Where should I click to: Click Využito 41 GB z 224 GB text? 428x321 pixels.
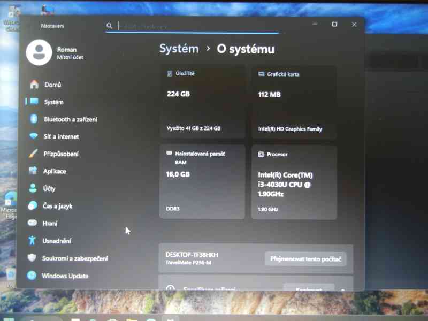coord(194,128)
